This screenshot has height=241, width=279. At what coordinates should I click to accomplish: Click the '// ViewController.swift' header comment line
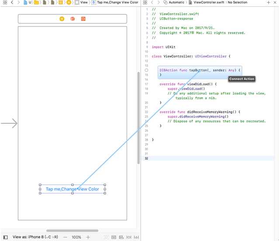(x=176, y=14)
